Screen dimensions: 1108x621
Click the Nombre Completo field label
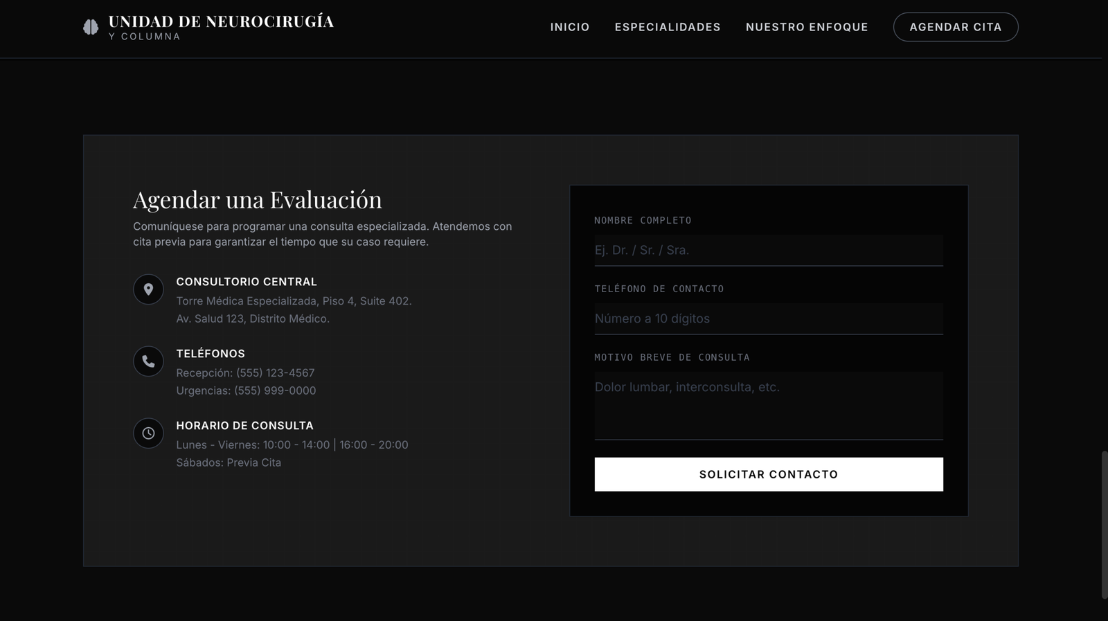pyautogui.click(x=643, y=220)
